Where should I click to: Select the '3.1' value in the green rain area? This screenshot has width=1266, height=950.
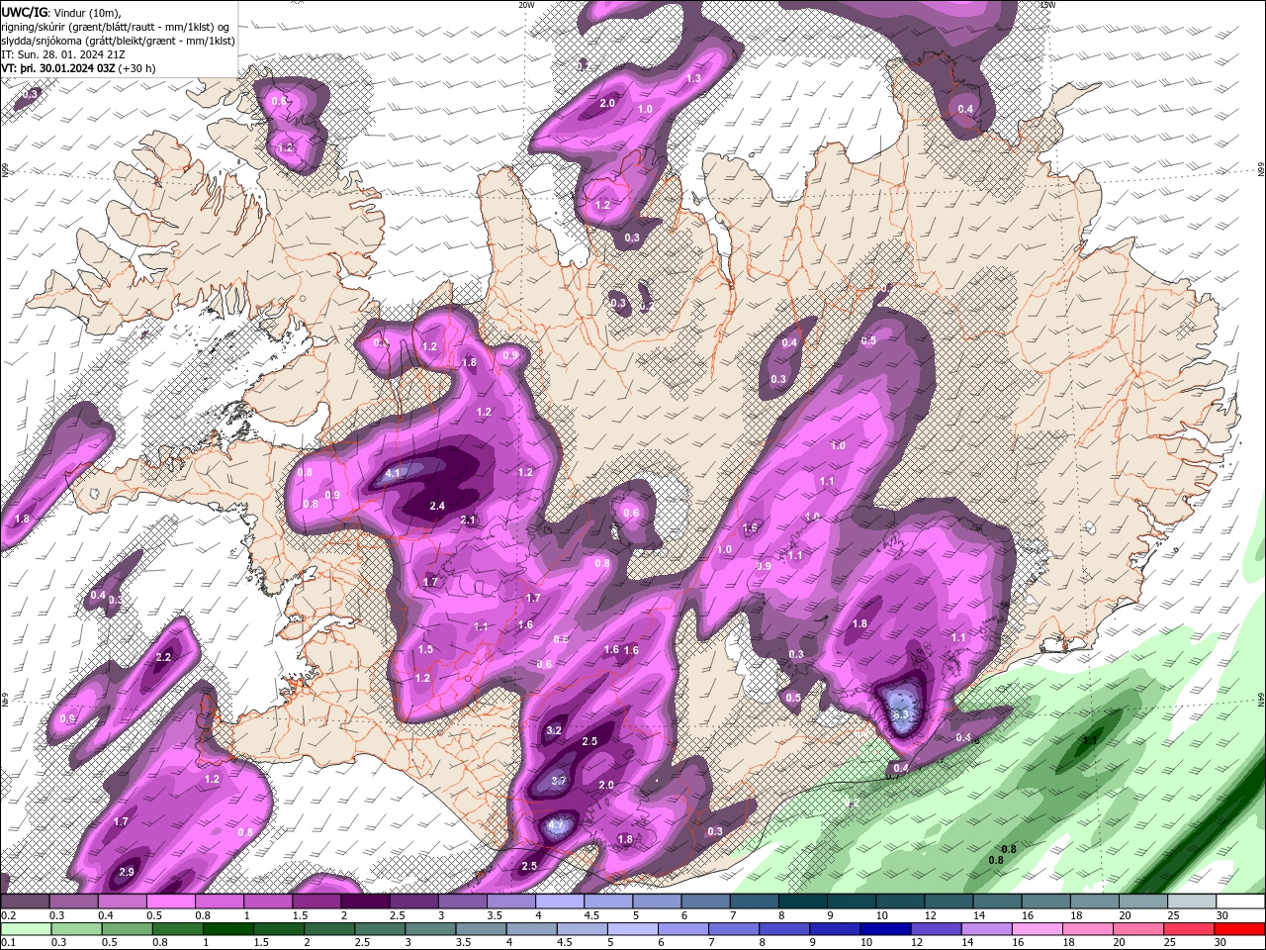coord(1089,740)
